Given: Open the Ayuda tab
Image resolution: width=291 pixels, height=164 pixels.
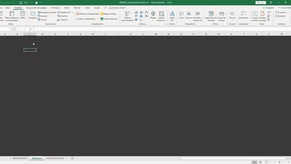Looking at the screenshot, I should 97,8.
